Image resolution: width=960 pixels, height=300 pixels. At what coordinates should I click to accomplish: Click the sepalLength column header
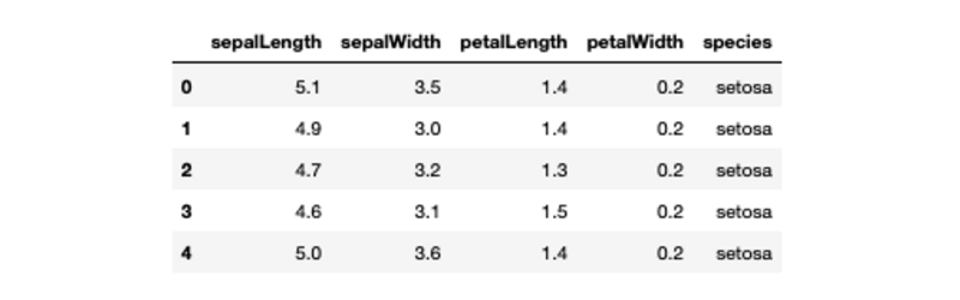coord(266,43)
